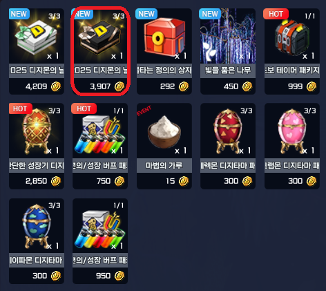Viewport: 326px width, 291px height.
Task: Click the 999 coin price label
Action: 302,86
